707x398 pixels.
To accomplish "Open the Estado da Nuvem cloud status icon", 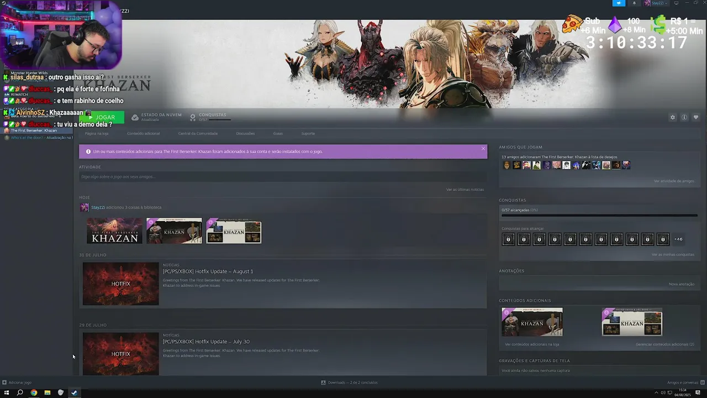I will [135, 117].
